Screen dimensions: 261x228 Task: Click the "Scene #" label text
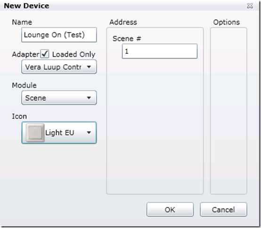pos(127,39)
